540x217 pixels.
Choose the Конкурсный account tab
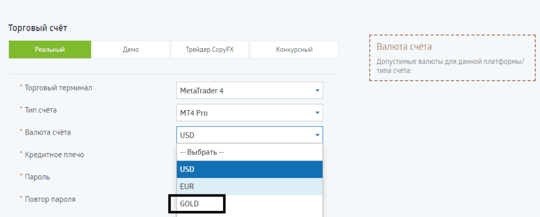tap(294, 49)
